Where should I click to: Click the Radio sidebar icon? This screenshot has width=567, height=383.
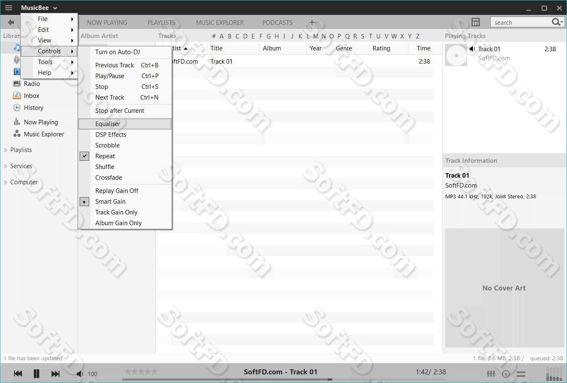(x=17, y=83)
